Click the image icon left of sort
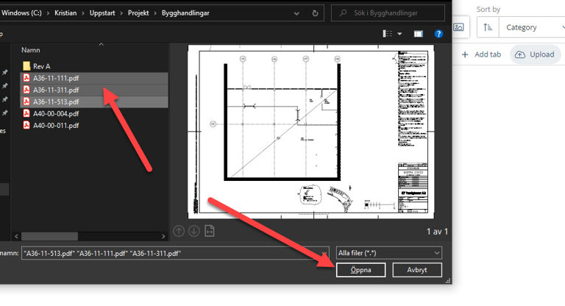 (458, 27)
